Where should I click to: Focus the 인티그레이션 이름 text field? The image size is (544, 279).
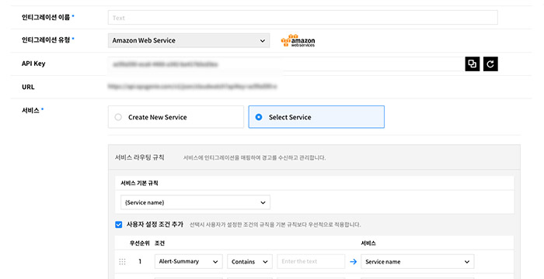(x=303, y=18)
